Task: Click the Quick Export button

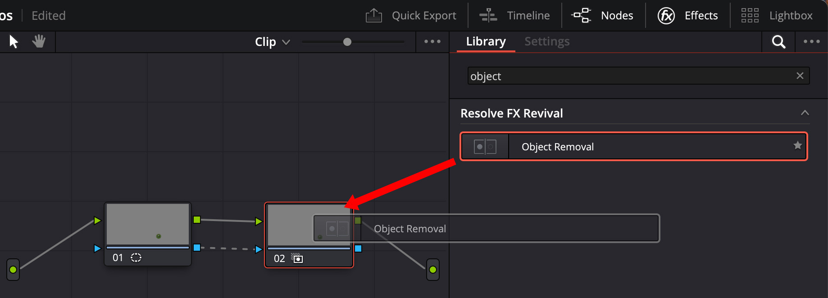Action: [411, 16]
